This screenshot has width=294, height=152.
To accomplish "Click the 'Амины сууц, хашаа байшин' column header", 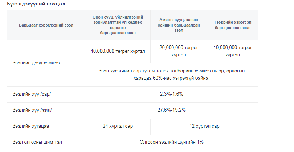I will pos(179,25).
